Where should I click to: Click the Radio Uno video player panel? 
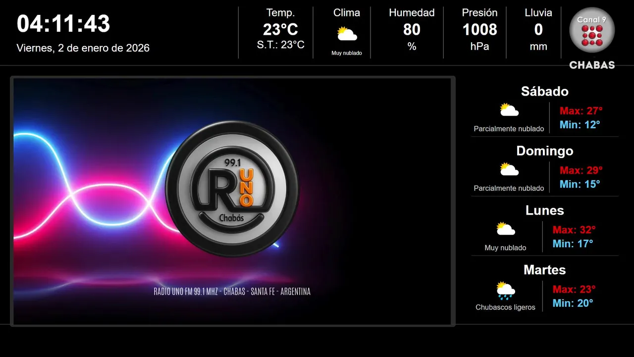pos(232,201)
